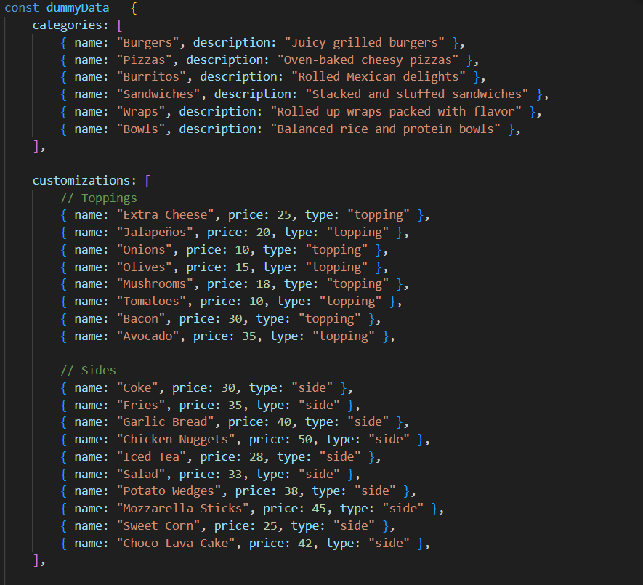643x585 pixels.
Task: Click the "Pizzas" string
Action: pos(145,60)
